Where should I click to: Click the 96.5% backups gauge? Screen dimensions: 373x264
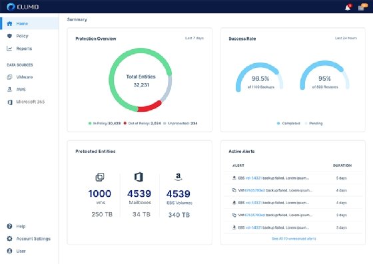point(260,76)
